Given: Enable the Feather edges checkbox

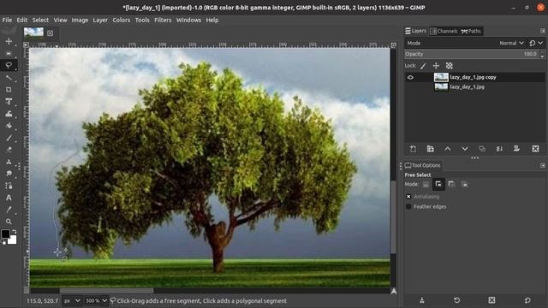Looking at the screenshot, I should point(408,207).
